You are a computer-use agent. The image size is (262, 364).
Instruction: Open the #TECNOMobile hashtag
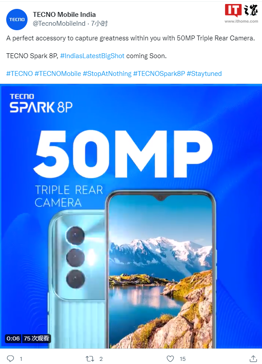(58, 74)
